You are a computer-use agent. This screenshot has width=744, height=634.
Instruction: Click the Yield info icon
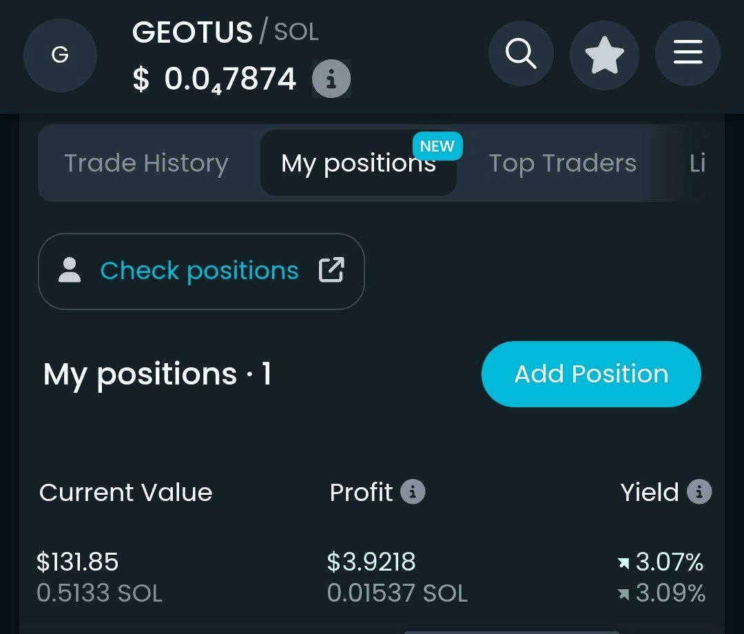(699, 491)
